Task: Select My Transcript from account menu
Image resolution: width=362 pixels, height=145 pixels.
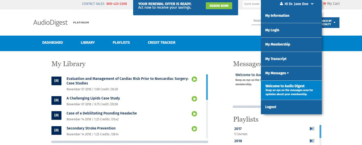Action: tap(276, 59)
